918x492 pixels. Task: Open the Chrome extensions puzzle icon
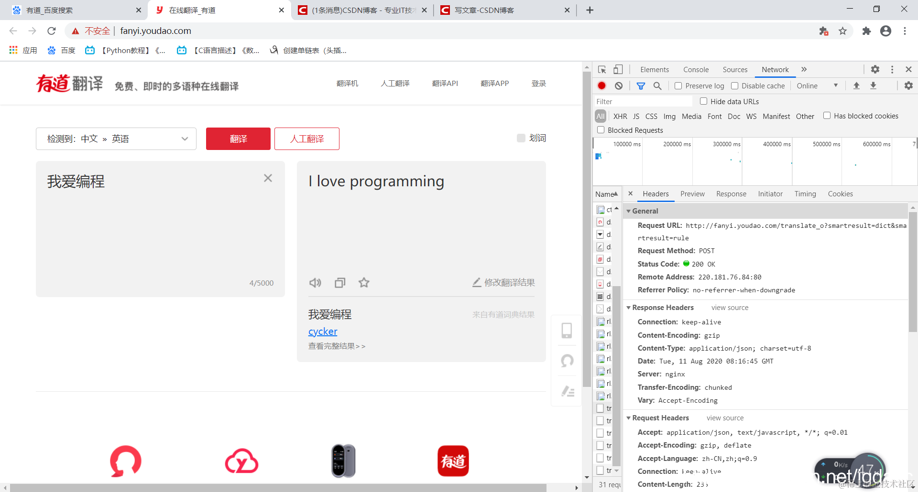tap(866, 31)
